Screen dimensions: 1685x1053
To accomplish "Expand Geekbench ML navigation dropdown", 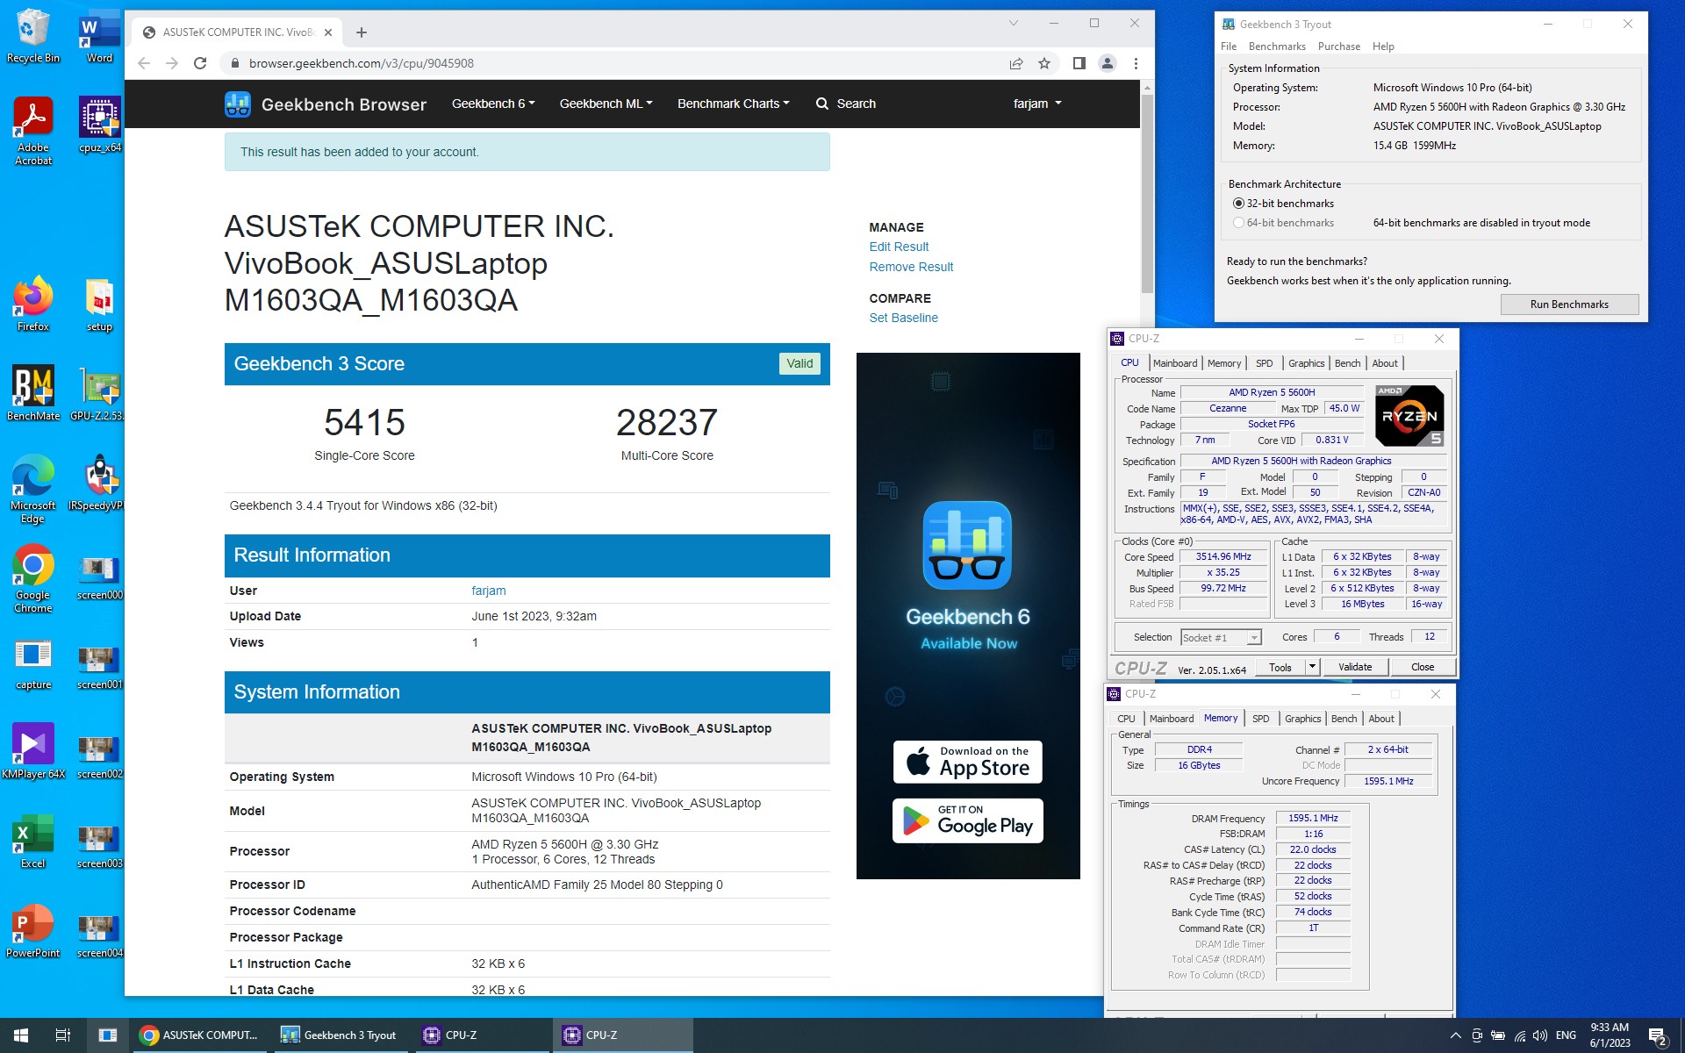I will pyautogui.click(x=606, y=104).
